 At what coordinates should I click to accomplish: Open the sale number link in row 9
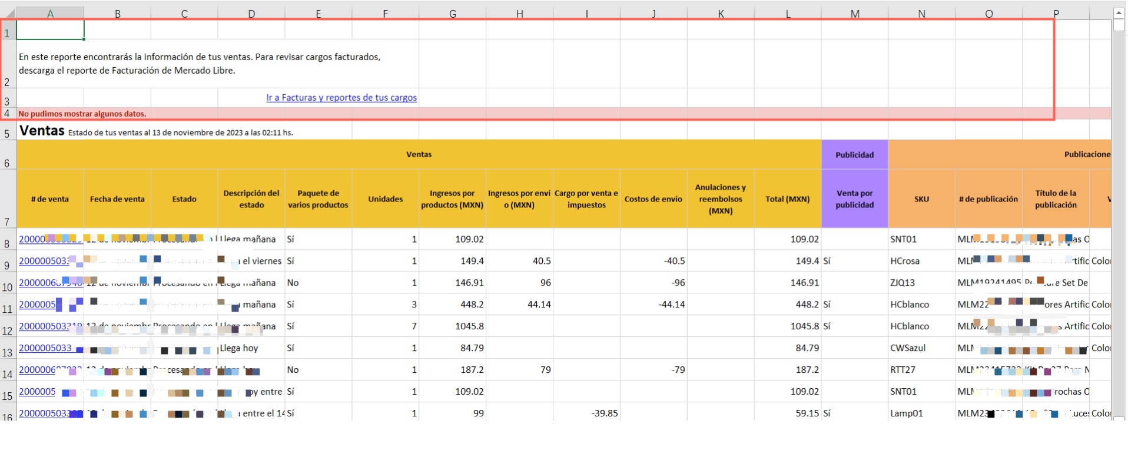pyautogui.click(x=44, y=261)
